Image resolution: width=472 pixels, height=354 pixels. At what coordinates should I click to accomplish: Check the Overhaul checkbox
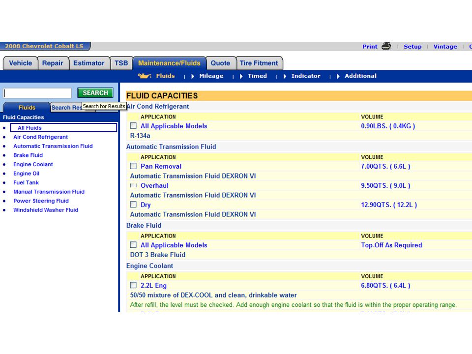[133, 185]
